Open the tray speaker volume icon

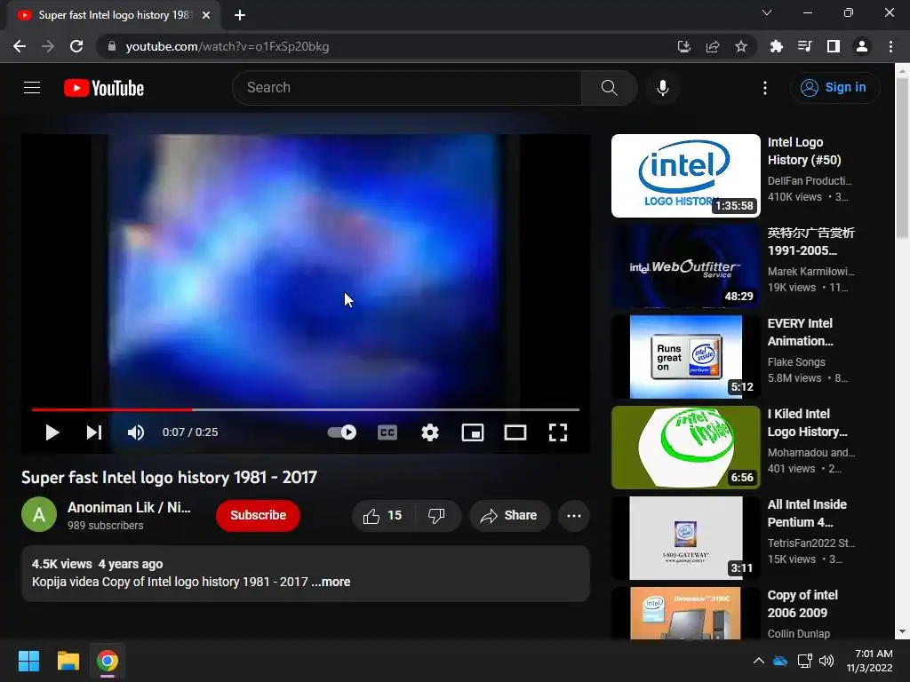(826, 661)
